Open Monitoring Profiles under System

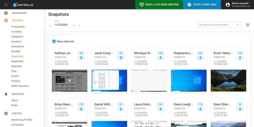click(22, 120)
